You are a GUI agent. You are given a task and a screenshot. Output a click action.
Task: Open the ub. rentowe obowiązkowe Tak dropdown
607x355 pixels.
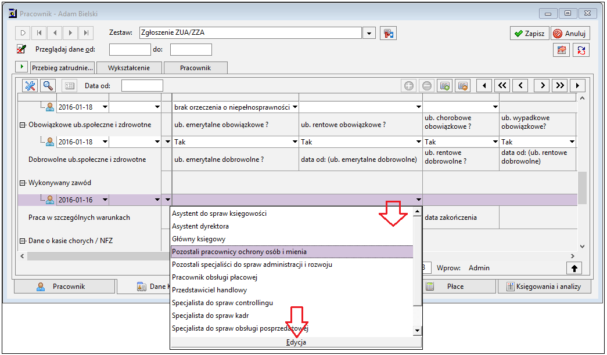418,142
